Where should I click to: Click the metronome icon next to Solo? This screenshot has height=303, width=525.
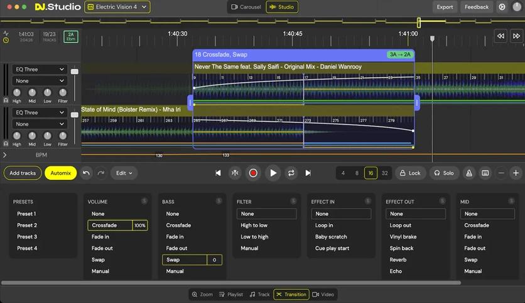coord(469,173)
